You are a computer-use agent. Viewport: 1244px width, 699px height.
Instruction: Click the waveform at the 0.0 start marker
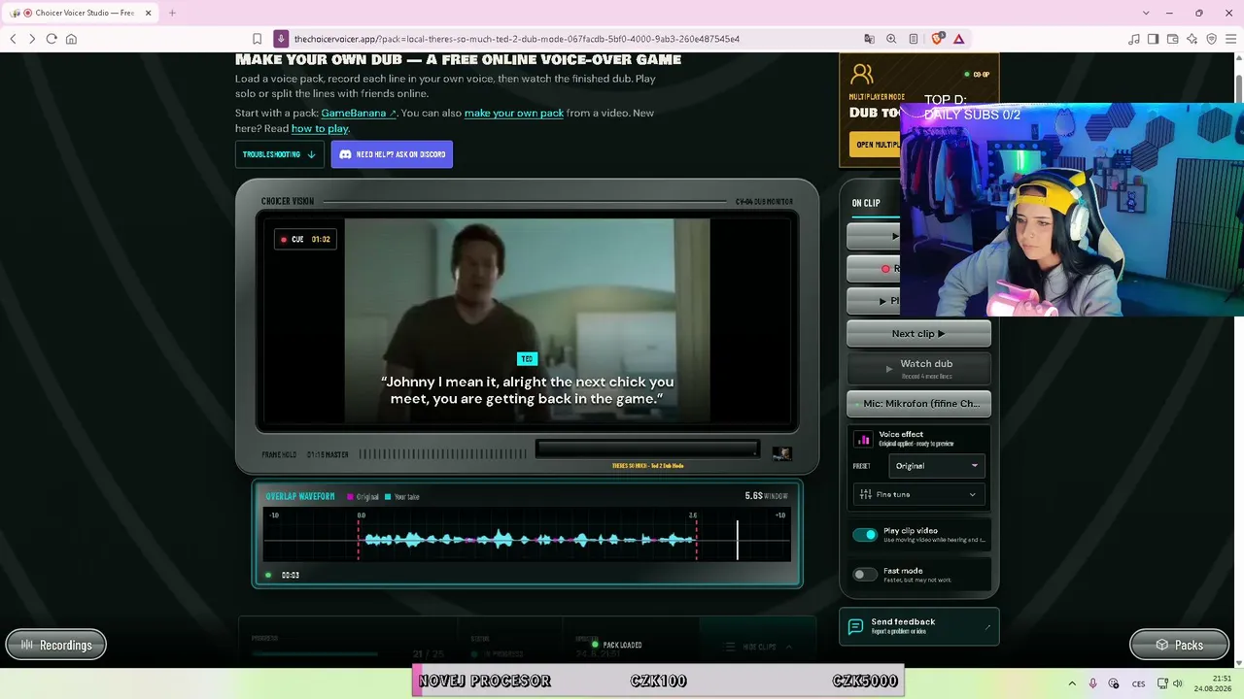[360, 539]
